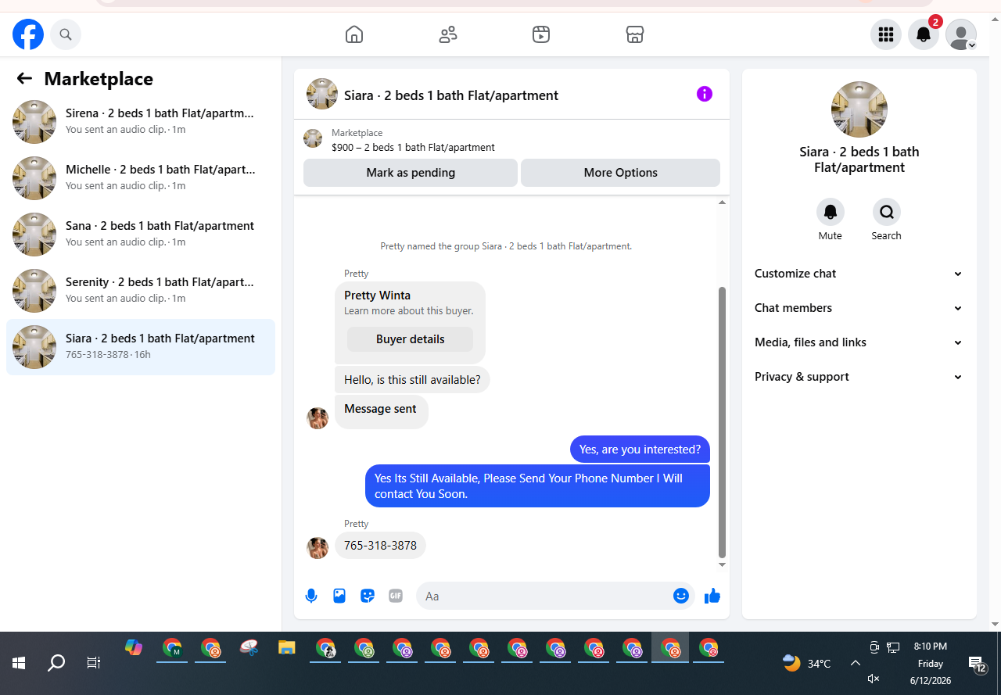
Task: Search in conversation using magnifier icon
Action: coord(887,212)
